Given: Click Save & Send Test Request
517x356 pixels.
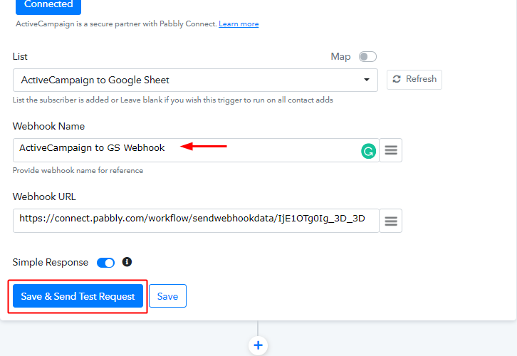Looking at the screenshot, I should [78, 296].
